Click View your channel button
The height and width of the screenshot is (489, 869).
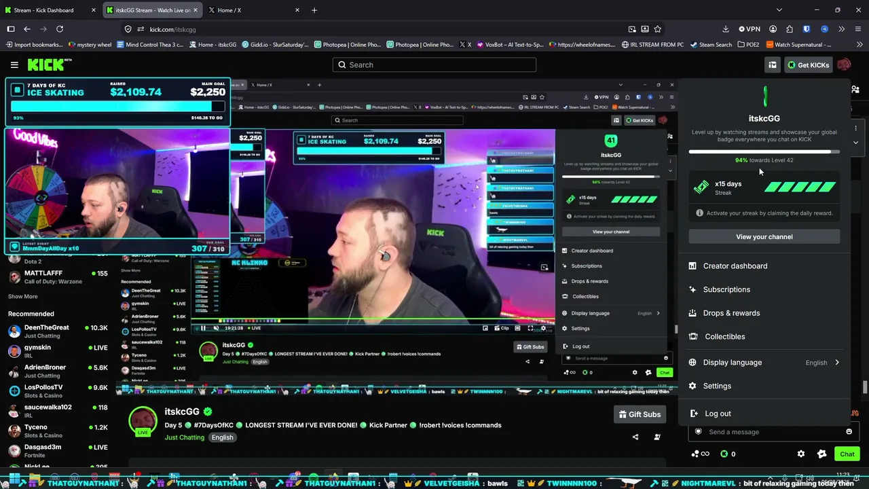click(x=764, y=236)
